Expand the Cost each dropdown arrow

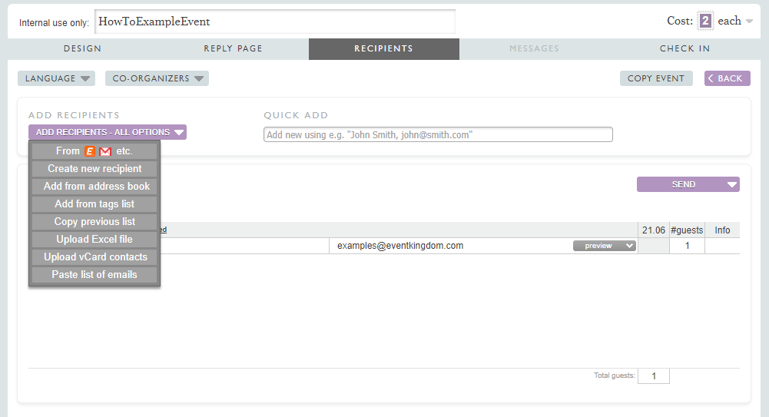coord(749,22)
